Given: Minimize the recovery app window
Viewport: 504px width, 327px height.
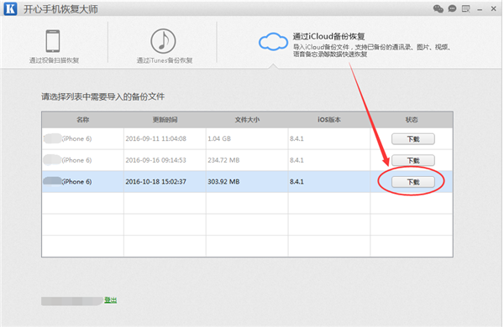Looking at the screenshot, I should click(480, 9).
